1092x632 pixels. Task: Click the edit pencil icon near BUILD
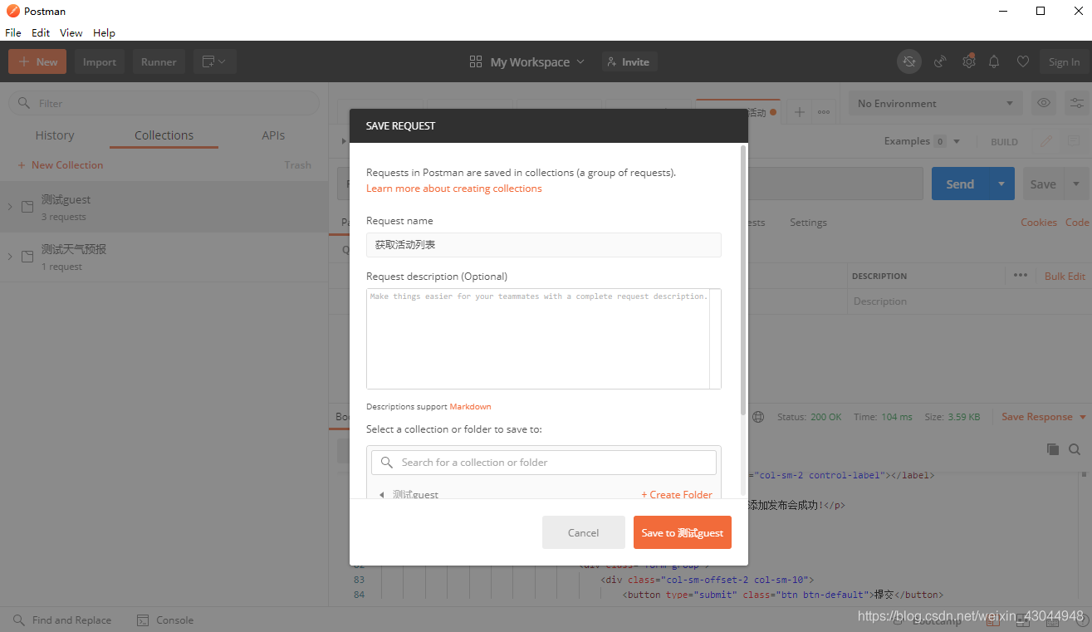pyautogui.click(x=1046, y=141)
